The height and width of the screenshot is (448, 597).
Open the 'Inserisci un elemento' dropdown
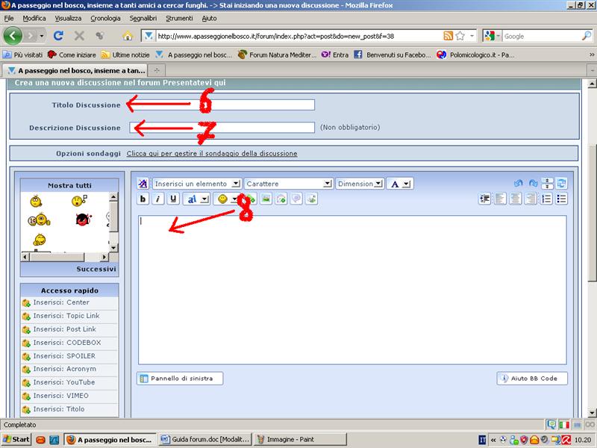click(197, 183)
